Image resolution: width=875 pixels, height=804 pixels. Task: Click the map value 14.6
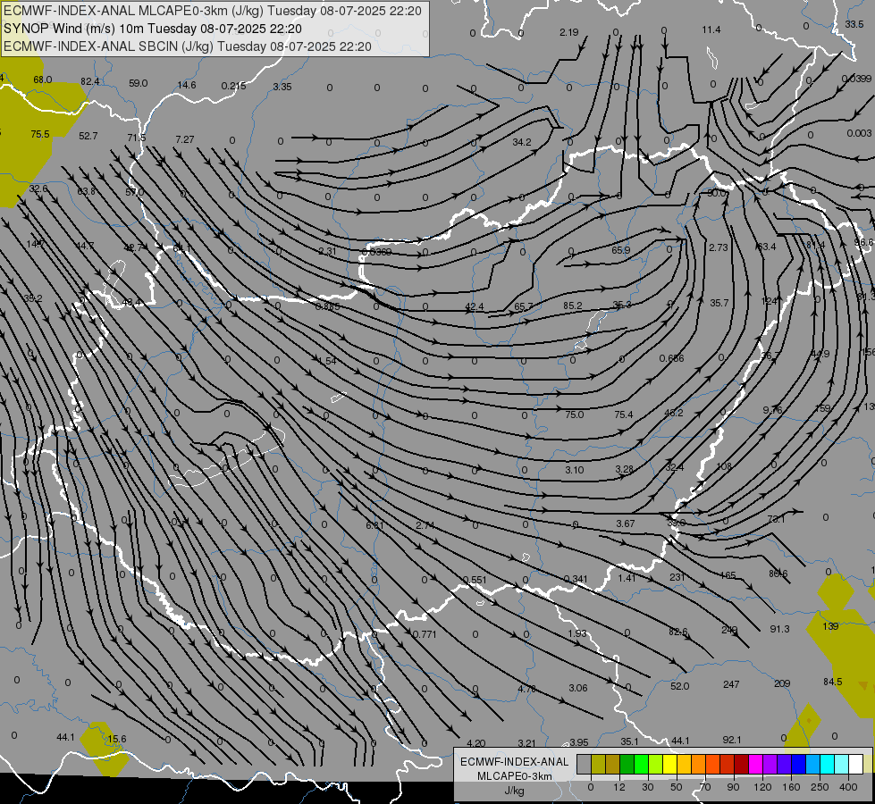click(x=187, y=85)
